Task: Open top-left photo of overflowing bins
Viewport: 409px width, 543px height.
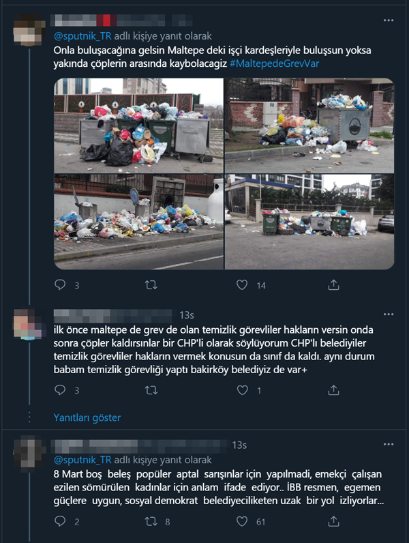Action: pyautogui.click(x=139, y=126)
